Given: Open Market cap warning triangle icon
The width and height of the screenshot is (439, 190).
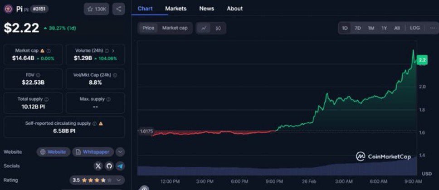Looking at the screenshot, I should 42,51.
